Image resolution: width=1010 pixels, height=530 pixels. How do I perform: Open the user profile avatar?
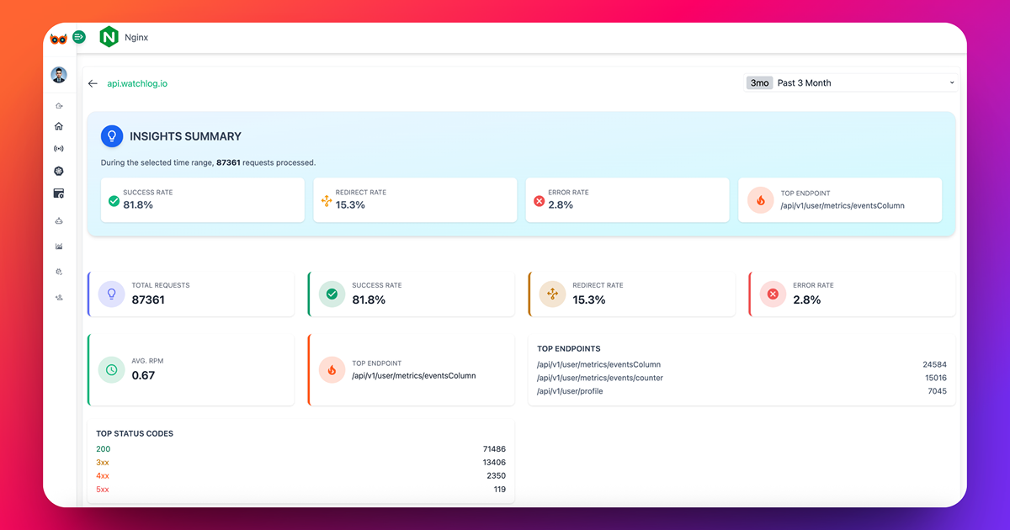click(58, 75)
